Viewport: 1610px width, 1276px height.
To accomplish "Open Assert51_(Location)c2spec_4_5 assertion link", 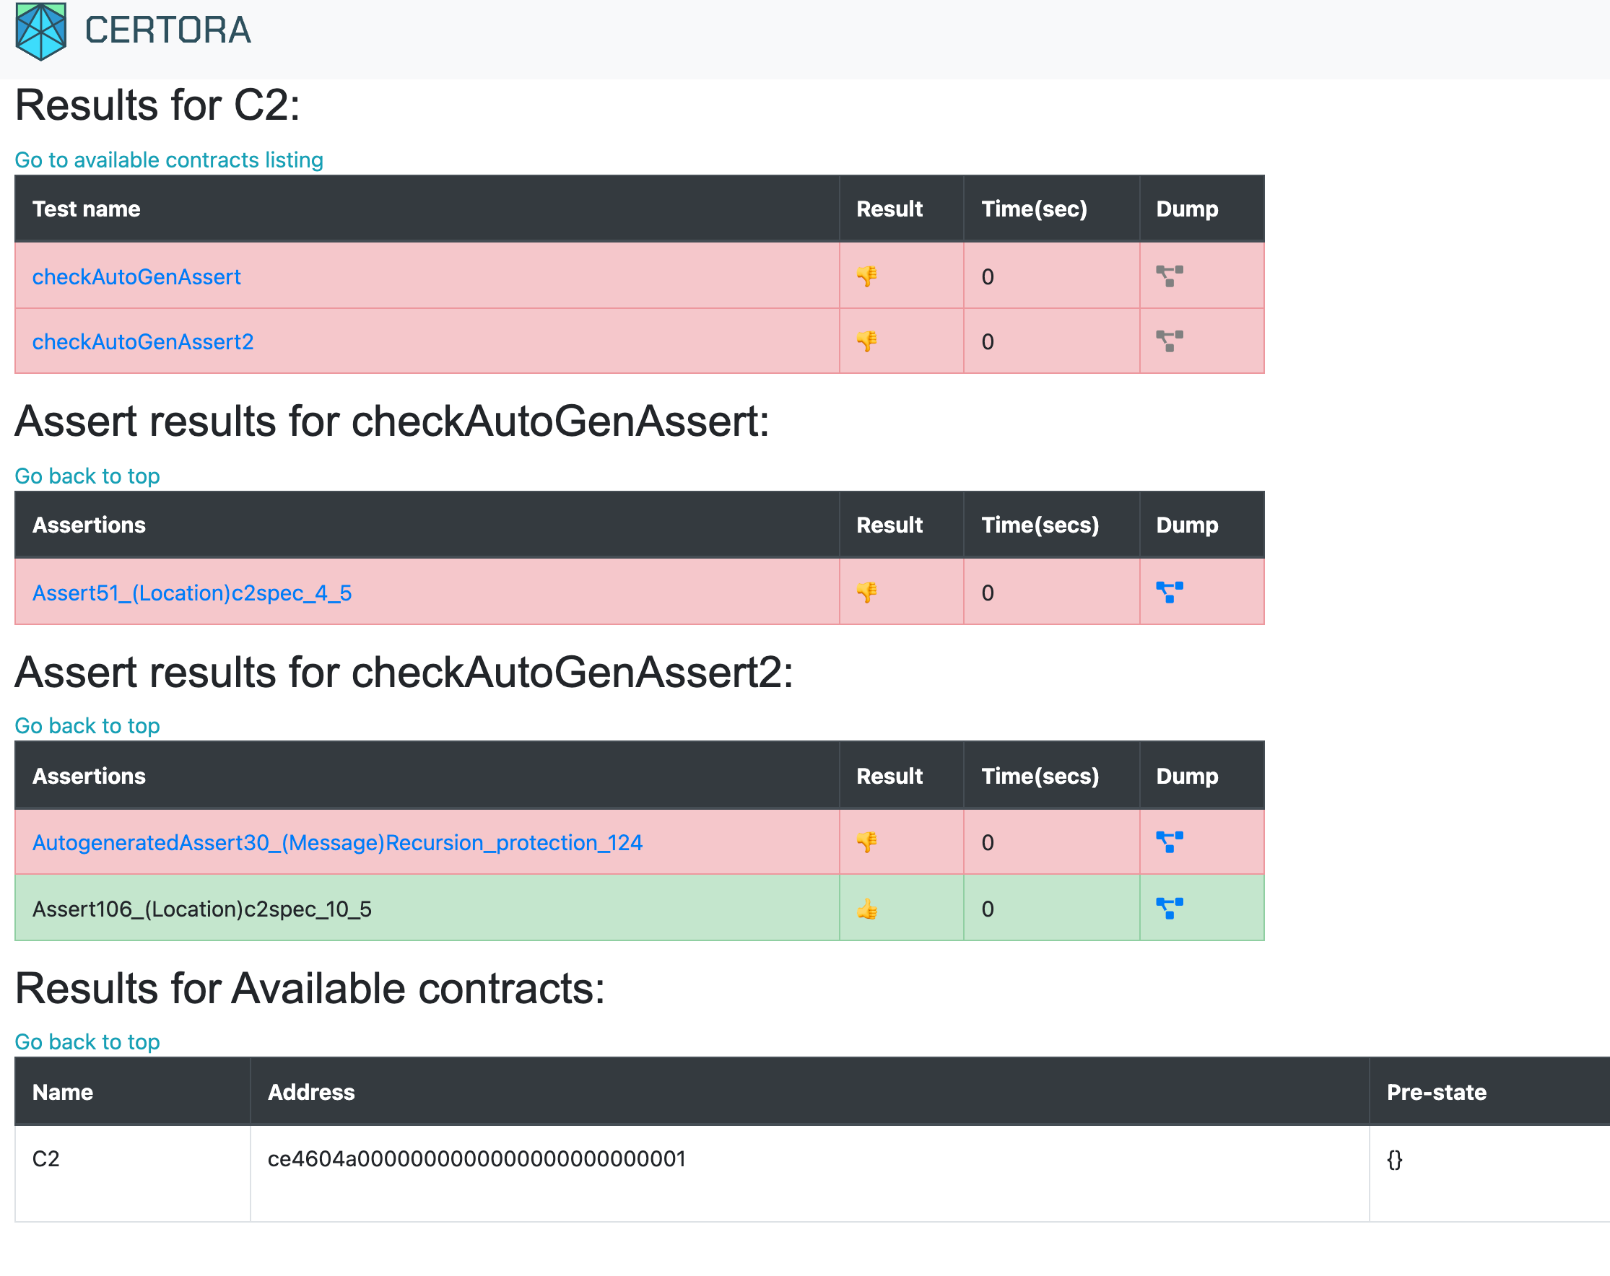I will [192, 593].
